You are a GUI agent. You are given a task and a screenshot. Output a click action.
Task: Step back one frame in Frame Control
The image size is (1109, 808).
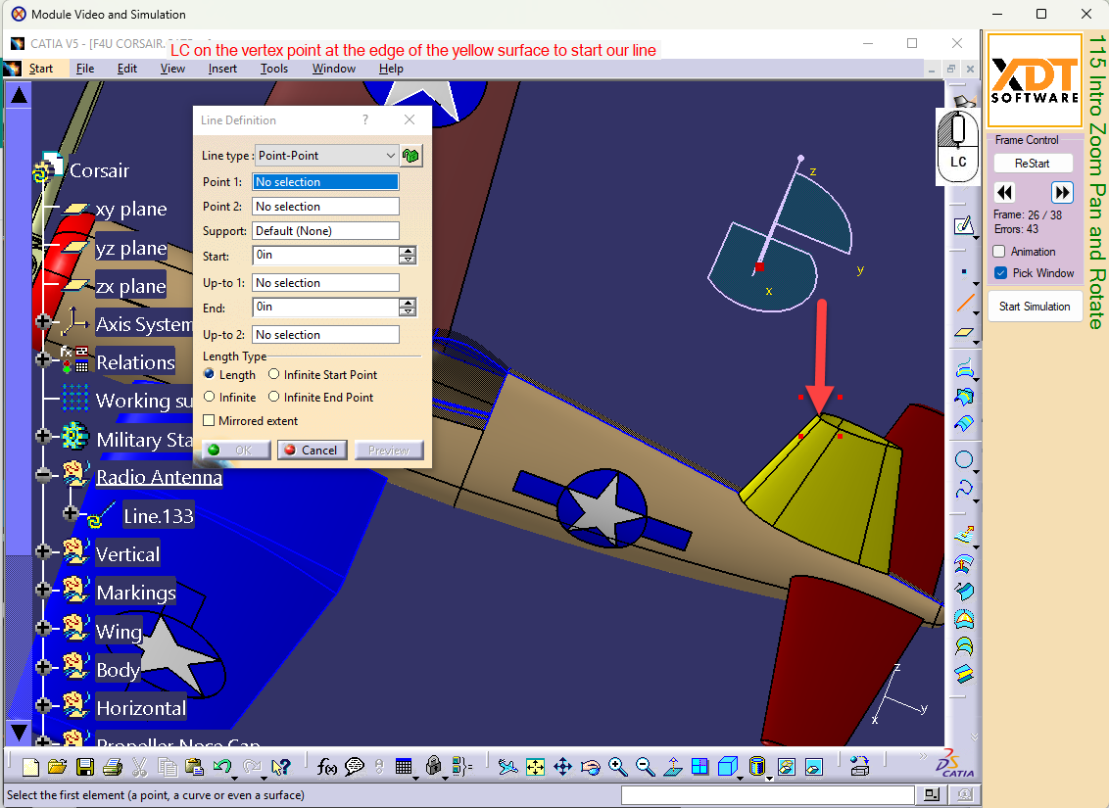tap(1004, 192)
